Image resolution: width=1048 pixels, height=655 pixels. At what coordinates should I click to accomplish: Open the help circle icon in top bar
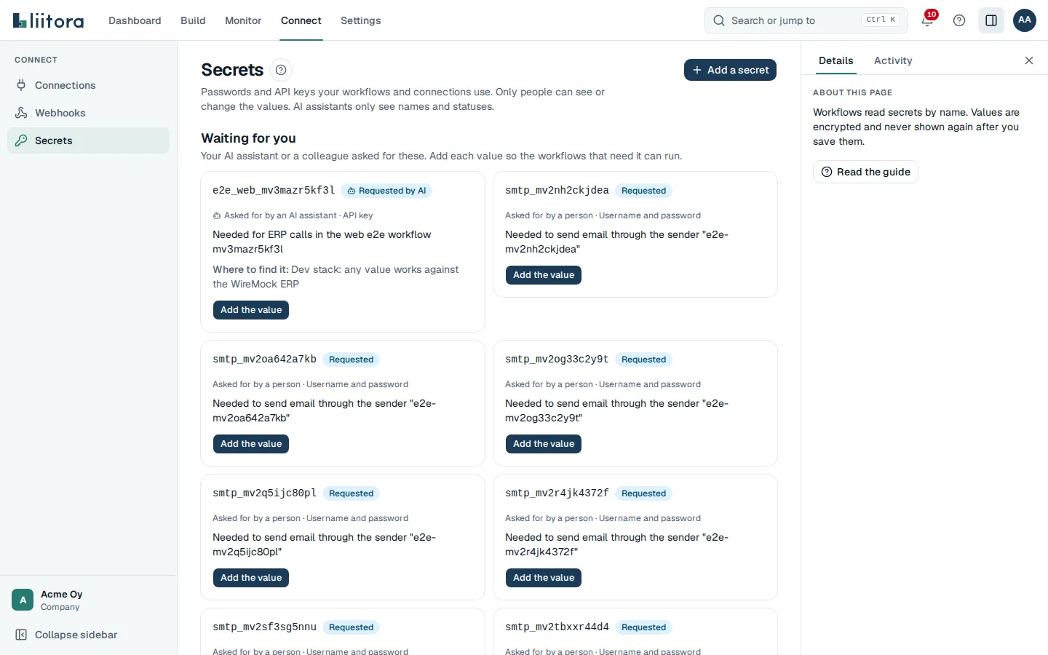[959, 20]
